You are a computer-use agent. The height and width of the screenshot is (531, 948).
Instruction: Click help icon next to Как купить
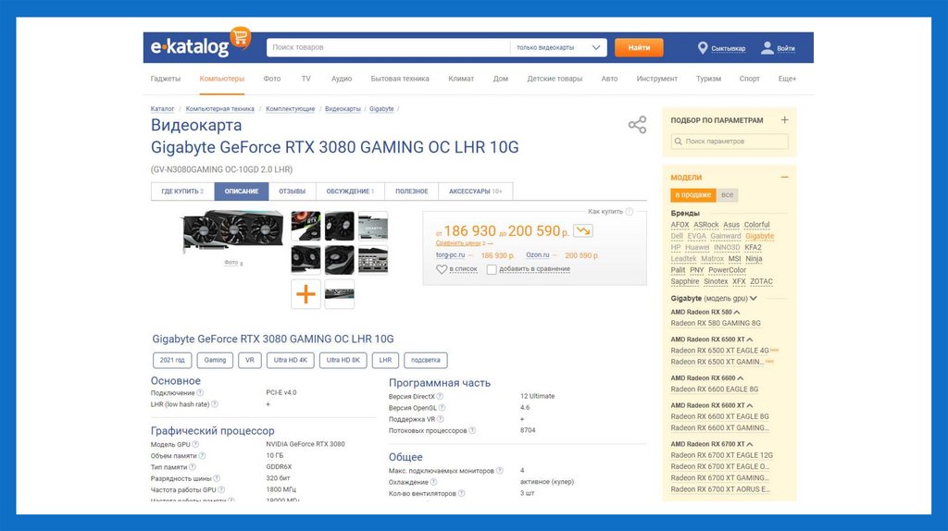(630, 212)
